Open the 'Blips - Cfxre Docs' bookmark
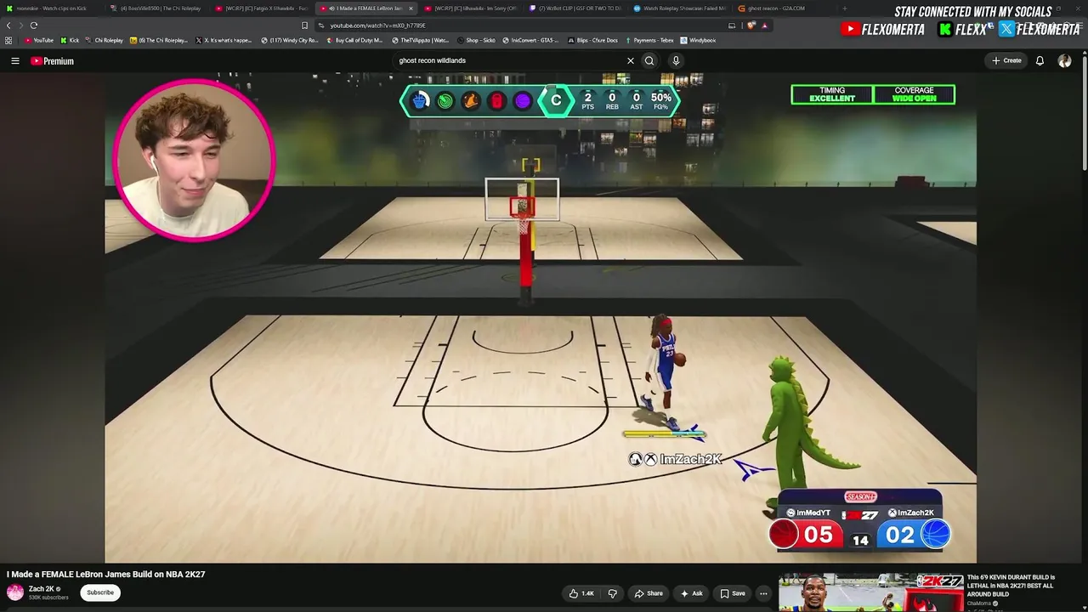Image resolution: width=1088 pixels, height=612 pixels. pyautogui.click(x=592, y=40)
